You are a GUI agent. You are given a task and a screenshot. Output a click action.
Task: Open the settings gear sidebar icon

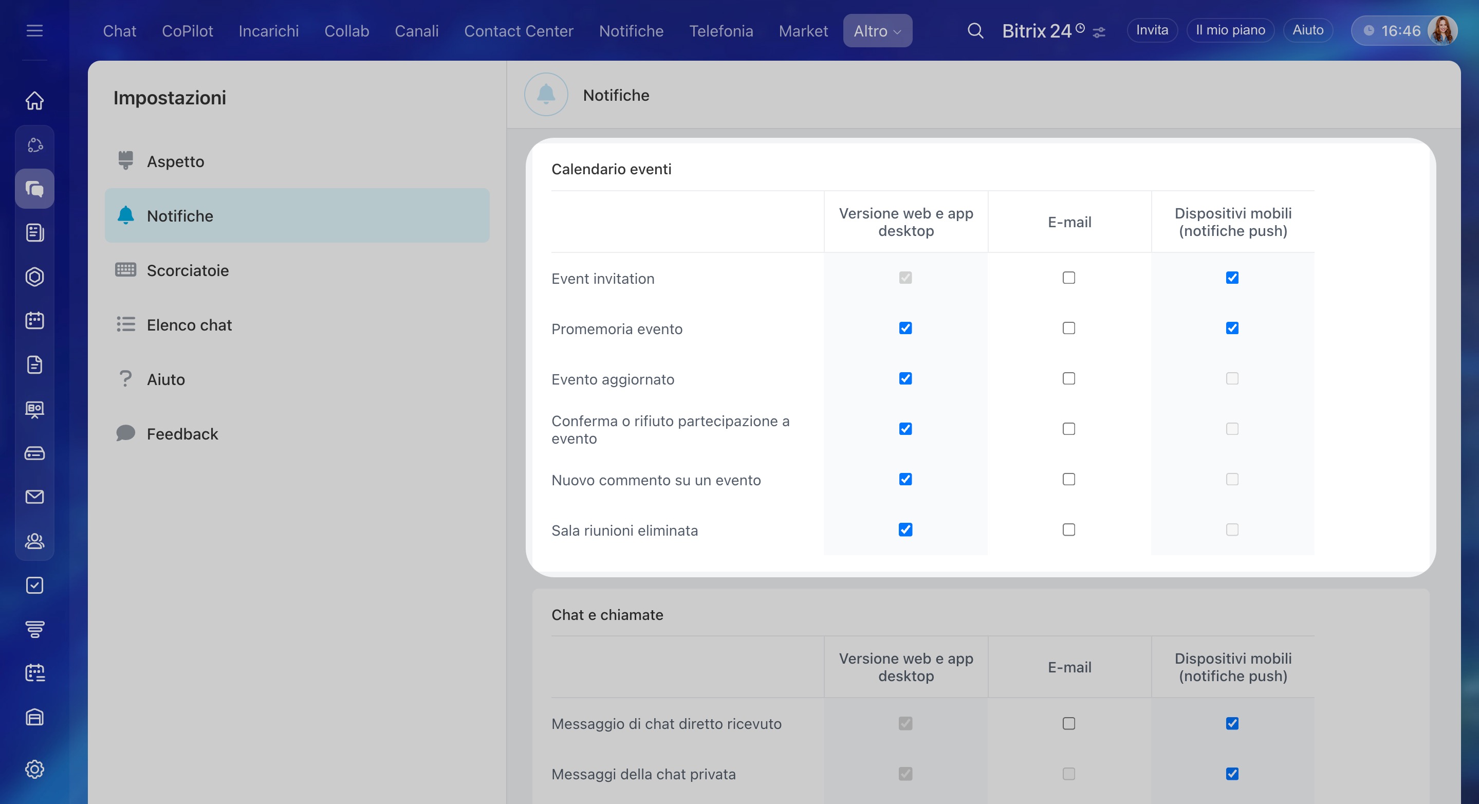pyautogui.click(x=34, y=769)
